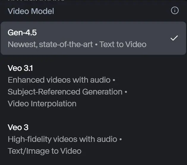Click the "High-fidelity videos with audio" description

[x=63, y=139]
